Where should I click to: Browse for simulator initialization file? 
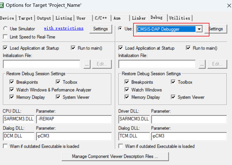(87, 64)
